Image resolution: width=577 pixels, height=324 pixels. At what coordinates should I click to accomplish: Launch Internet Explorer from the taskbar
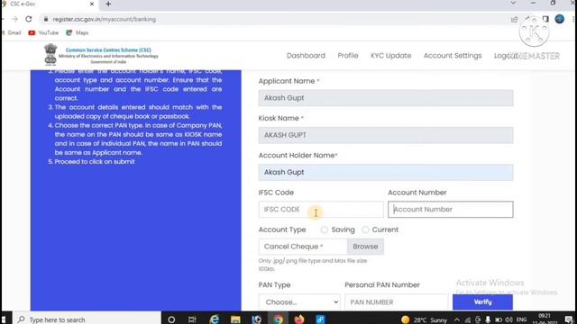coord(215,319)
